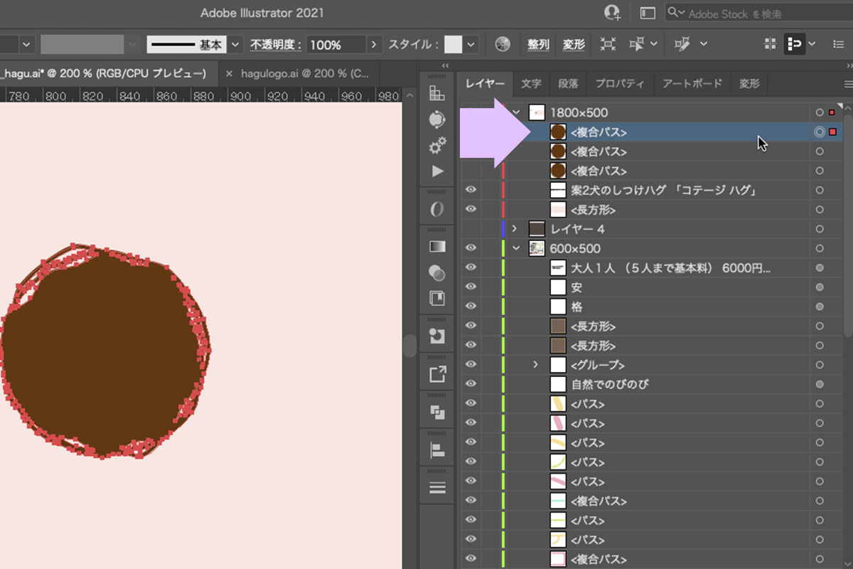Switch to the アートボード tab
Screen dimensions: 853x569
(x=692, y=83)
